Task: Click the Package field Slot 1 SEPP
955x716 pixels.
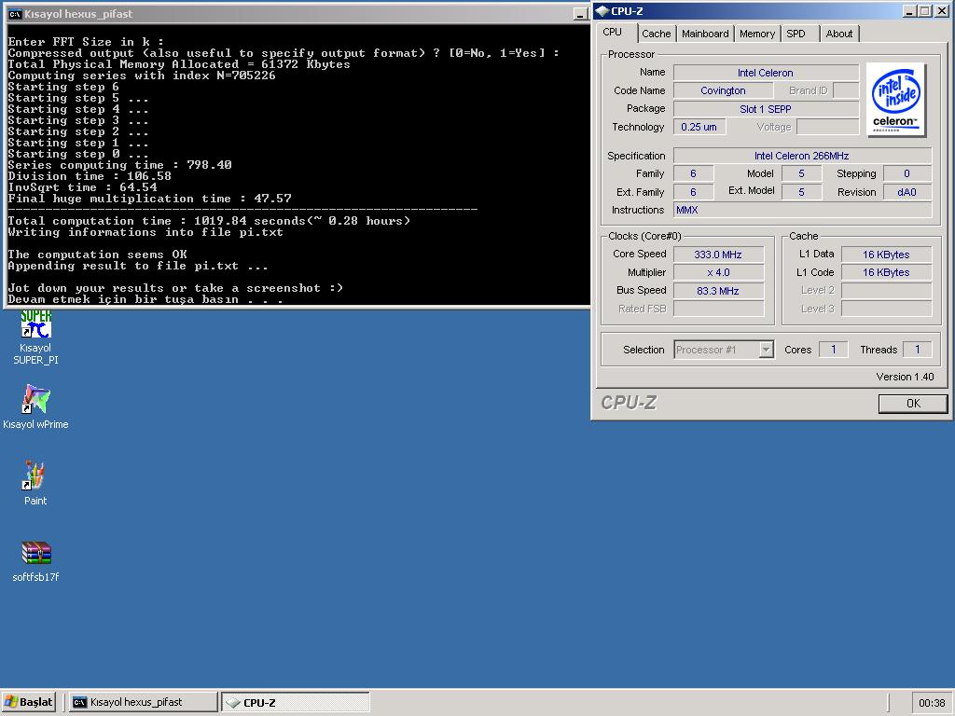Action: point(766,109)
